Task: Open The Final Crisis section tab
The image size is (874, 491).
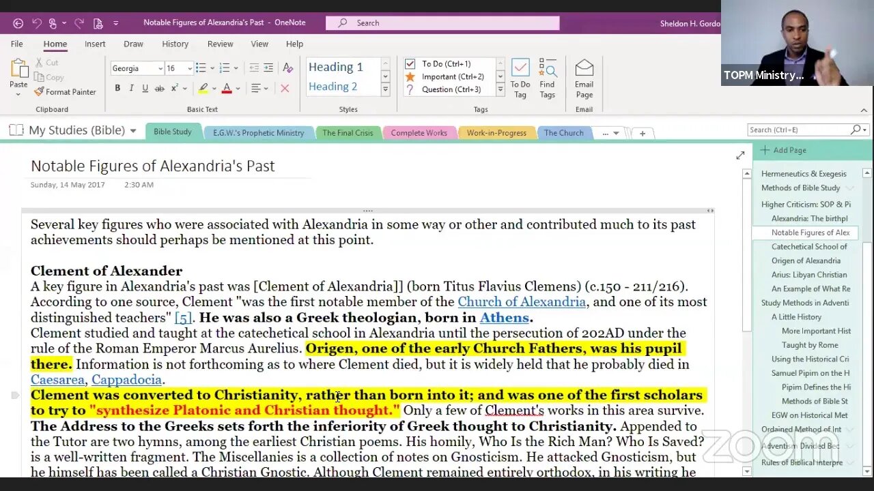Action: click(x=348, y=133)
